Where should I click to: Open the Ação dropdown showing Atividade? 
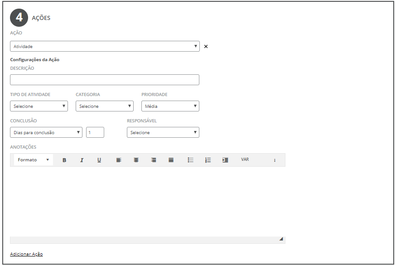[x=105, y=46]
